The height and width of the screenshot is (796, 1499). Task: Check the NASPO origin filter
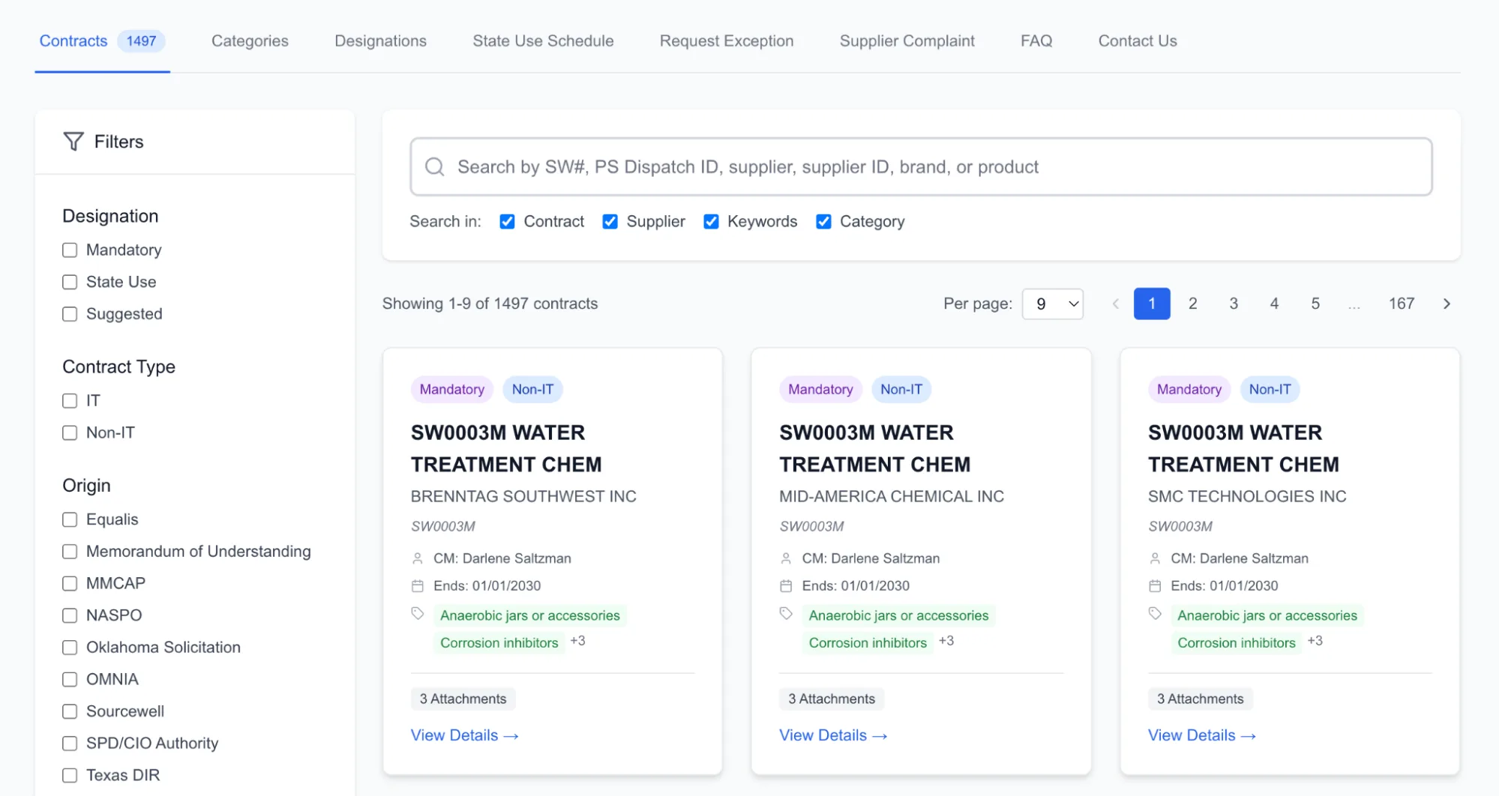pos(70,615)
